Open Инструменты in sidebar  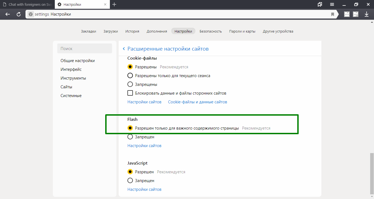[73, 78]
